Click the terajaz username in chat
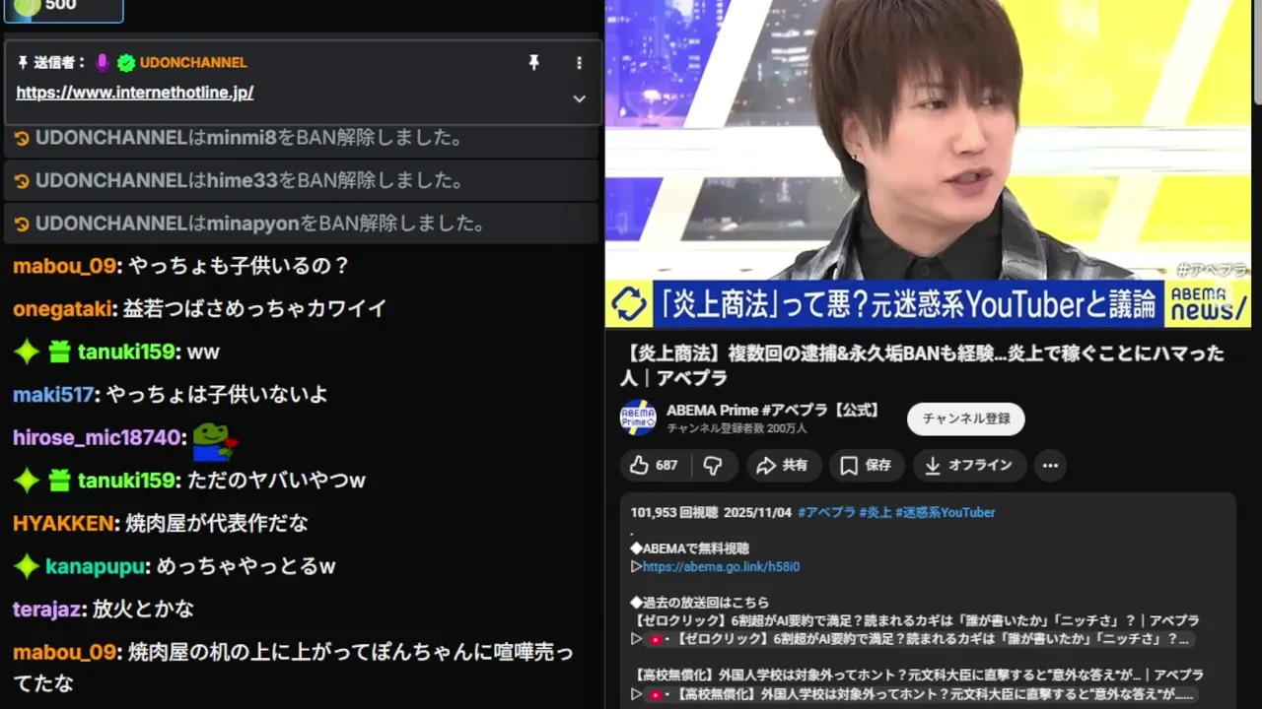This screenshot has width=1262, height=709. click(x=47, y=610)
